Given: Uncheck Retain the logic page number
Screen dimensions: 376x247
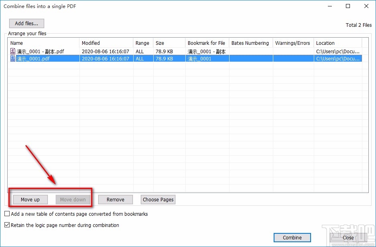Looking at the screenshot, I should coord(7,225).
